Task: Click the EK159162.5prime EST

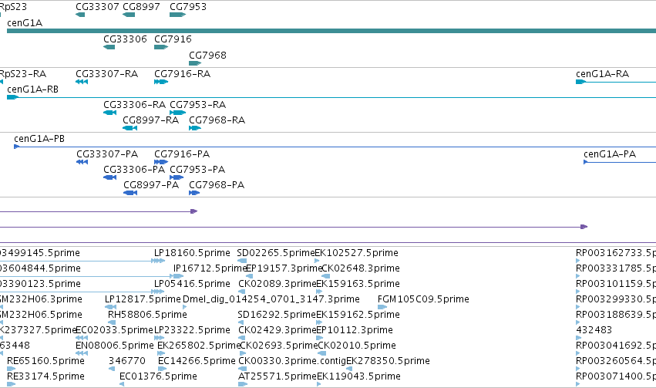Action: (x=358, y=315)
